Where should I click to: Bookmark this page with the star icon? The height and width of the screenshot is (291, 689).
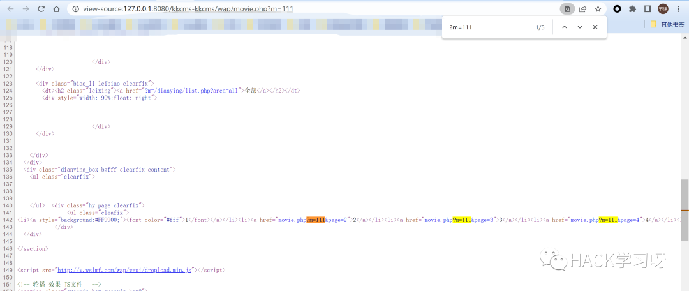tap(598, 10)
